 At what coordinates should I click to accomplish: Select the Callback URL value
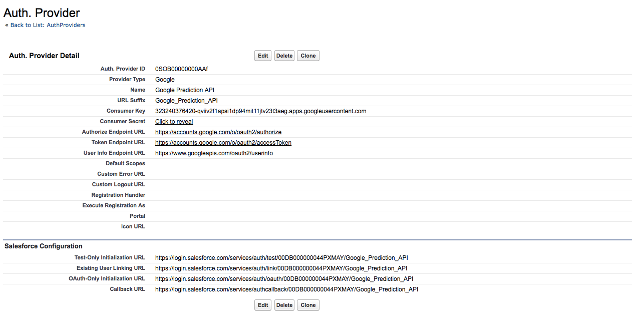point(286,289)
